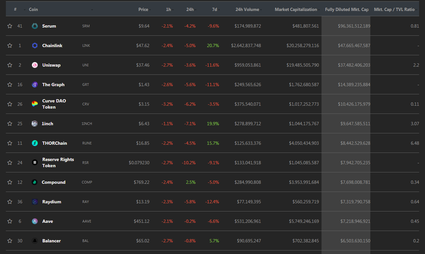The image size is (425, 254).
Task: Click Chainlink's 7d change 20.7%
Action: (213, 45)
